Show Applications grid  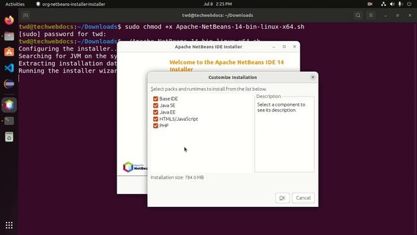tap(9, 225)
